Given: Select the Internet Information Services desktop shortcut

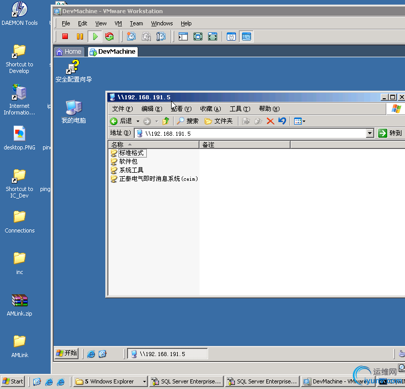Looking at the screenshot, I should coord(20,100).
